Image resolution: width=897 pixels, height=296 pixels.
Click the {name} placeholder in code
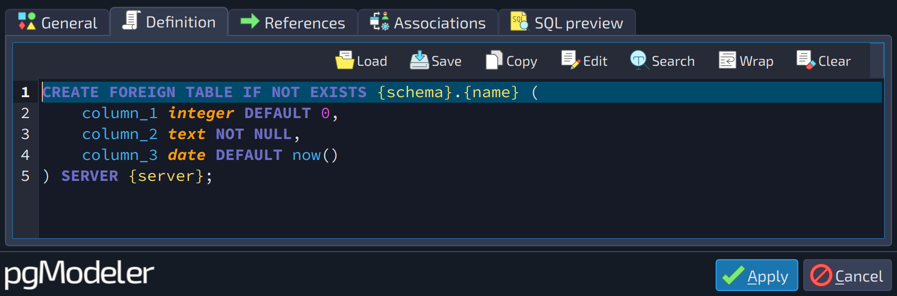(491, 92)
